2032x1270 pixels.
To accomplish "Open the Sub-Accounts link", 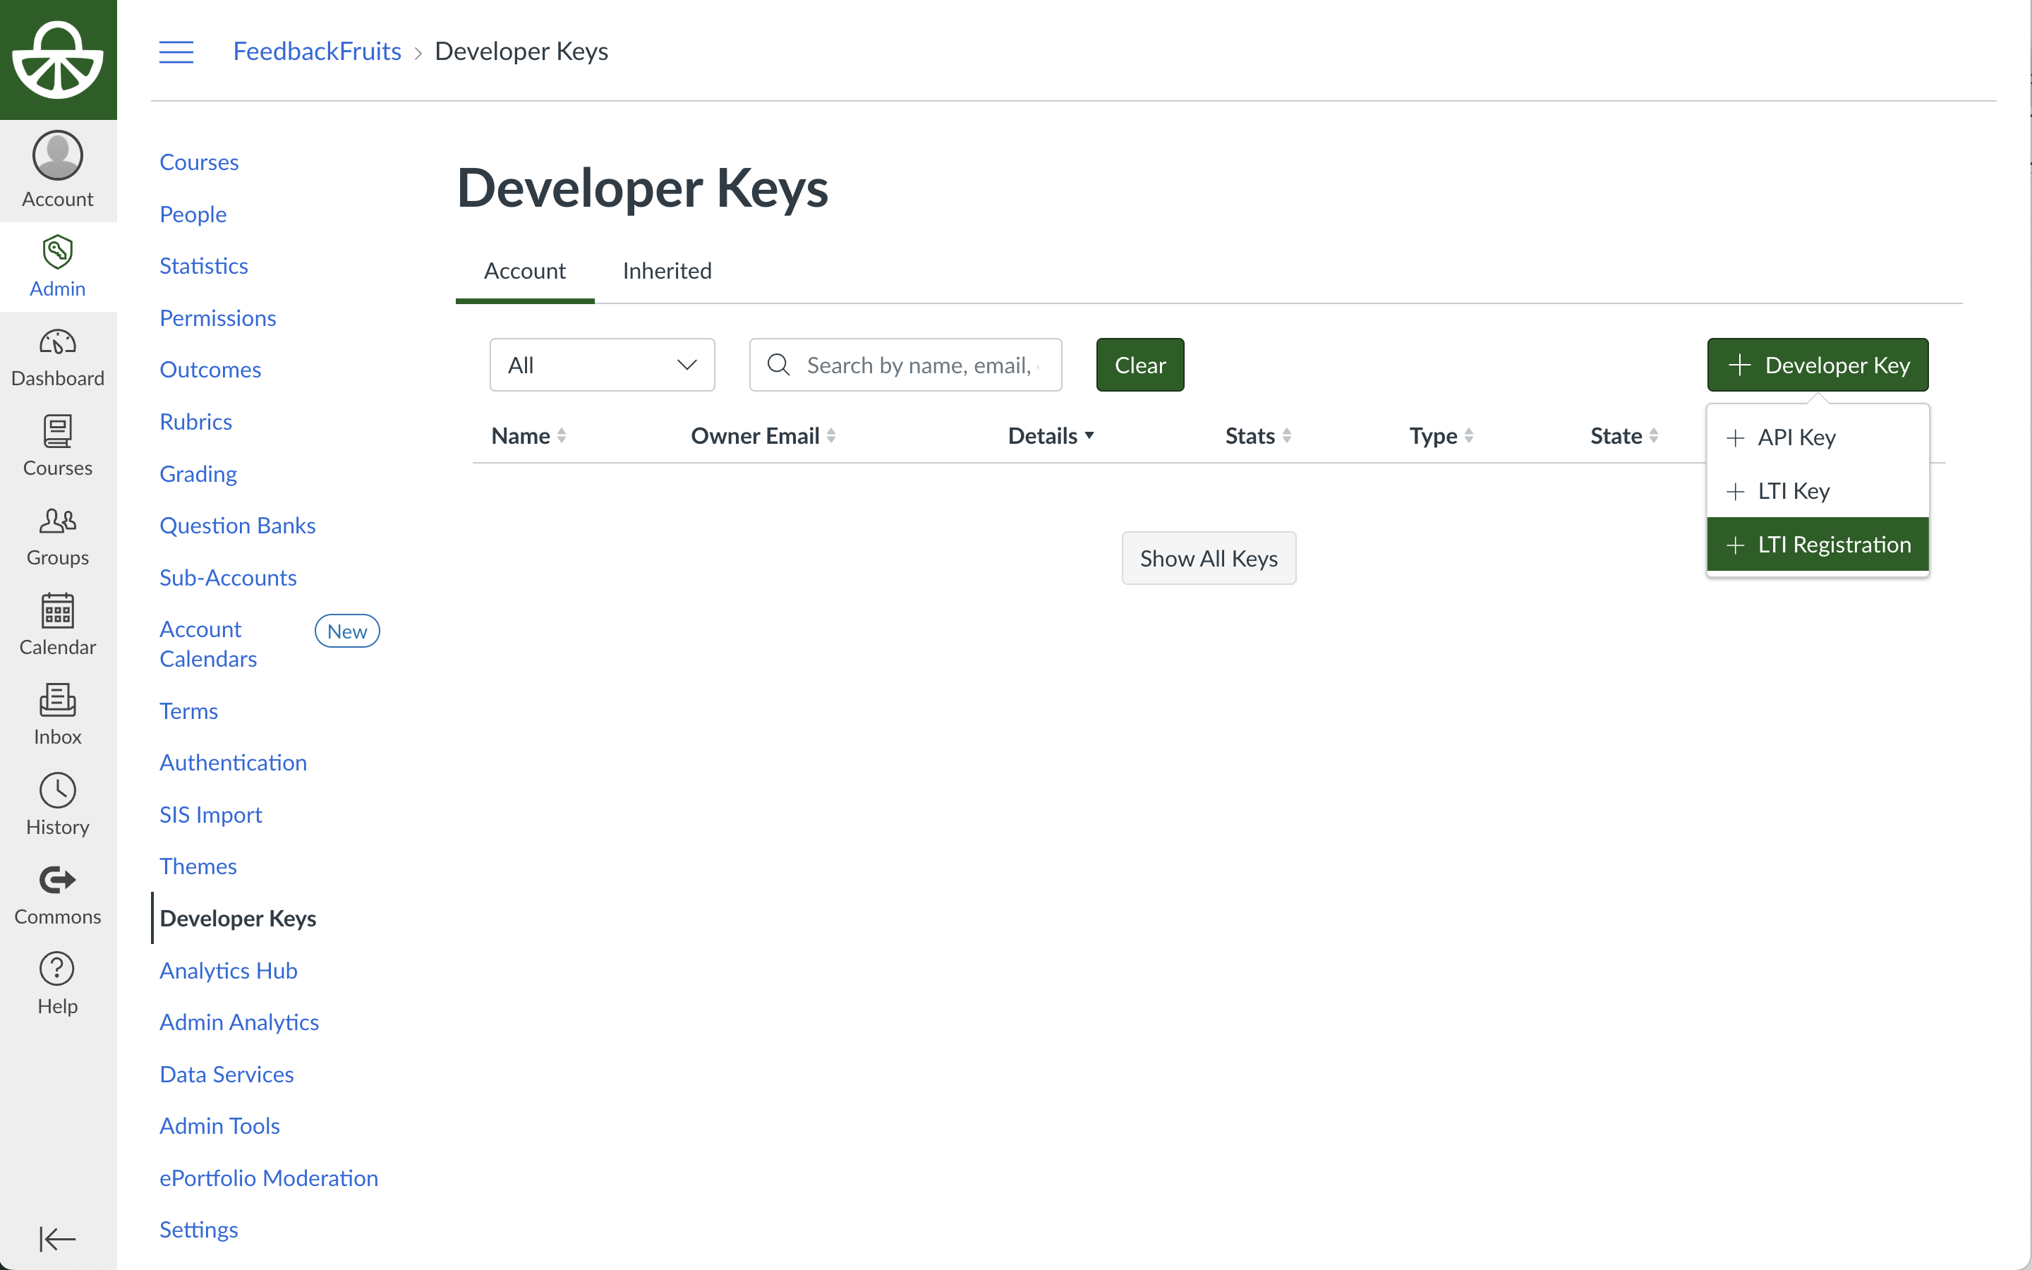I will [229, 577].
